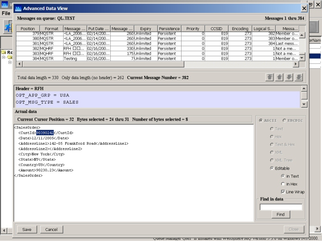Click the 'Testing' message cell

click(x=75, y=59)
